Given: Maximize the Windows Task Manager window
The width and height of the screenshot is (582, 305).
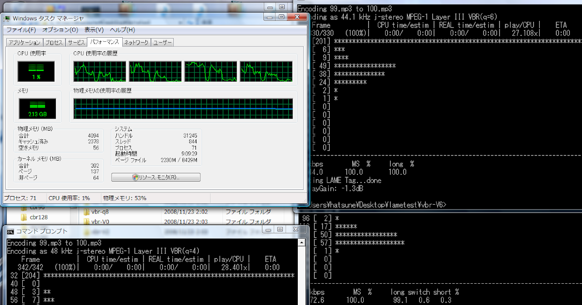Looking at the screenshot, I should 282,17.
